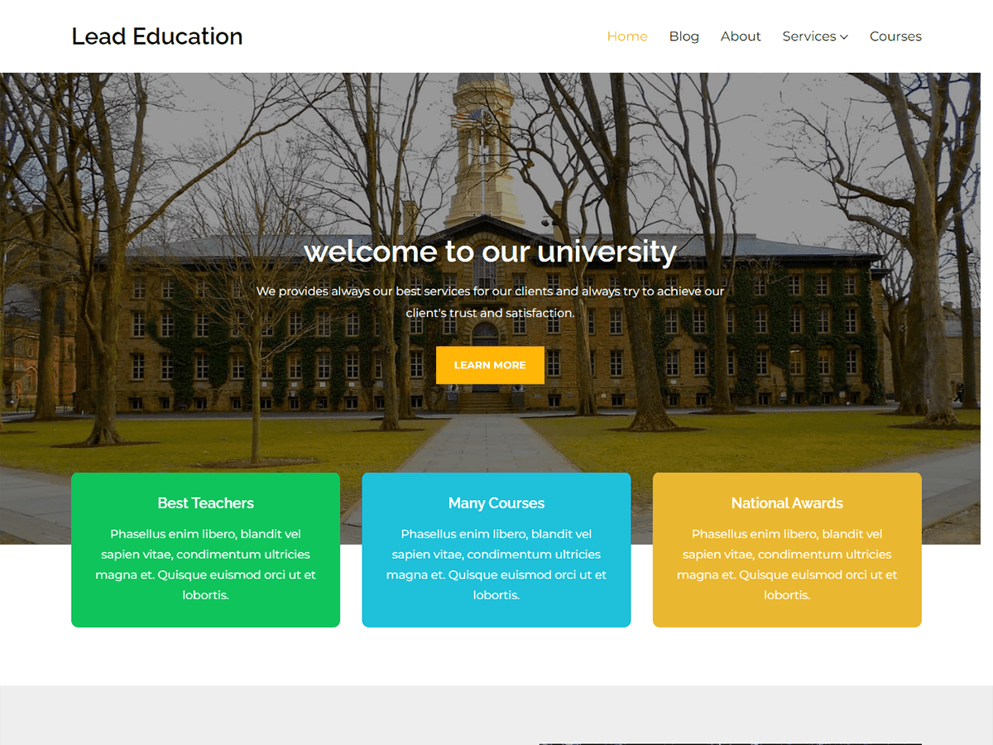Switch to the Blog navigation item
The image size is (993, 745).
(x=684, y=36)
